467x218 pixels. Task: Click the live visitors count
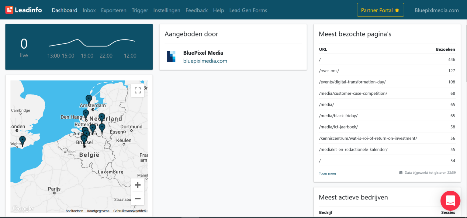point(24,44)
